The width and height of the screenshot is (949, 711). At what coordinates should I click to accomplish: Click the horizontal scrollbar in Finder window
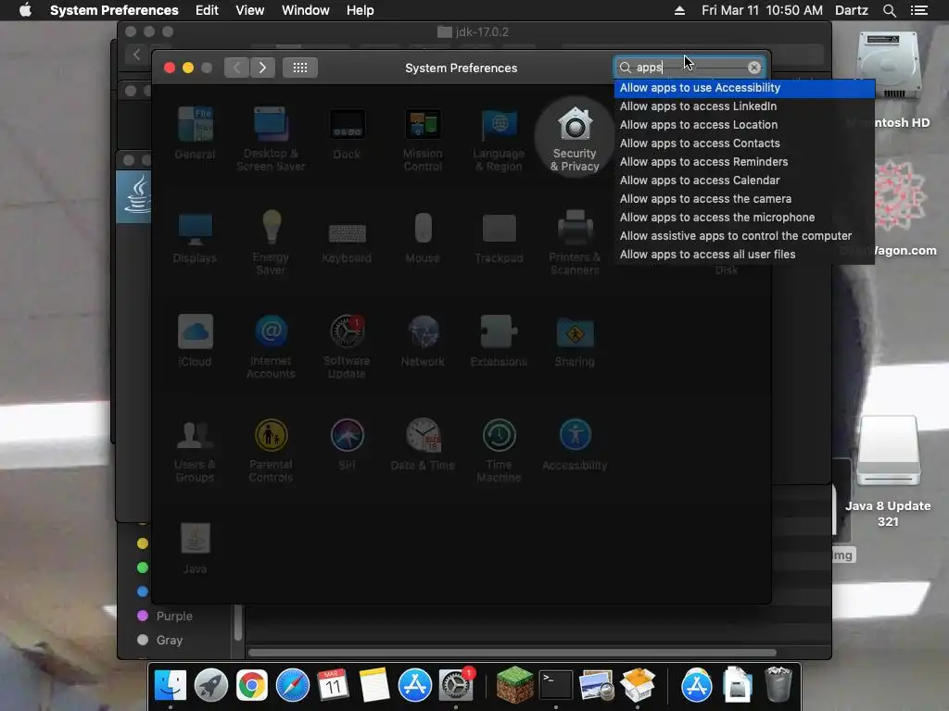[512, 653]
